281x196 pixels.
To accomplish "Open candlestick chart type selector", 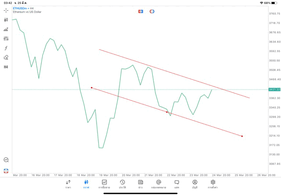I will pos(6,20).
